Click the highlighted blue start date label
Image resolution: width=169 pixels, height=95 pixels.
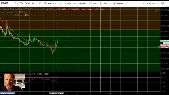pyautogui.click(x=7, y=93)
